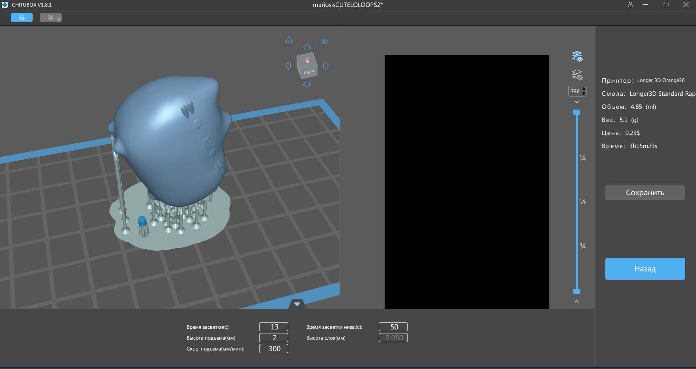Image resolution: width=696 pixels, height=369 pixels.
Task: Rotate view using the left arrow
Action: 288,65
